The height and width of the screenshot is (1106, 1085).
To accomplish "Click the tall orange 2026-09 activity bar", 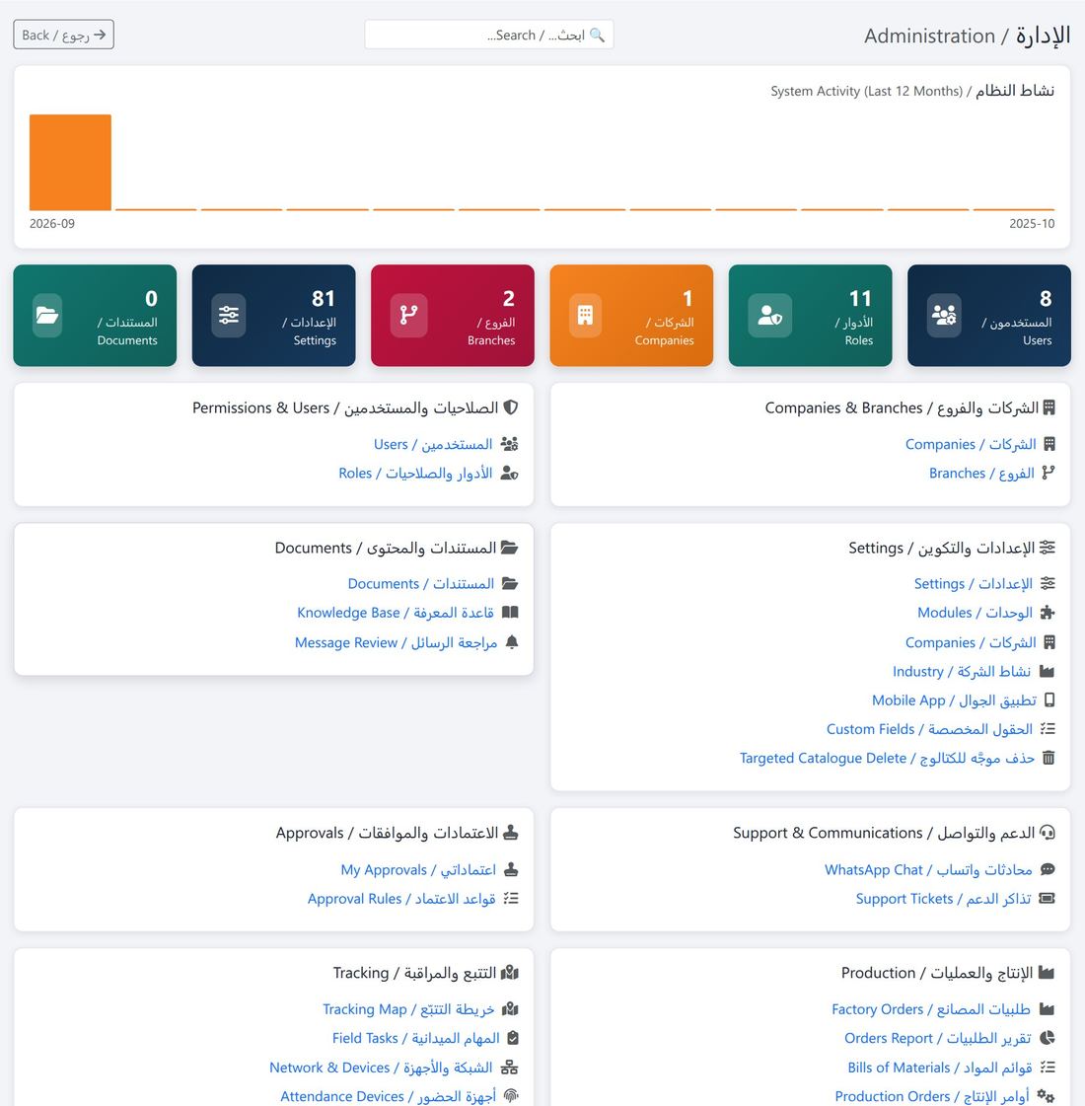I will pyautogui.click(x=70, y=162).
